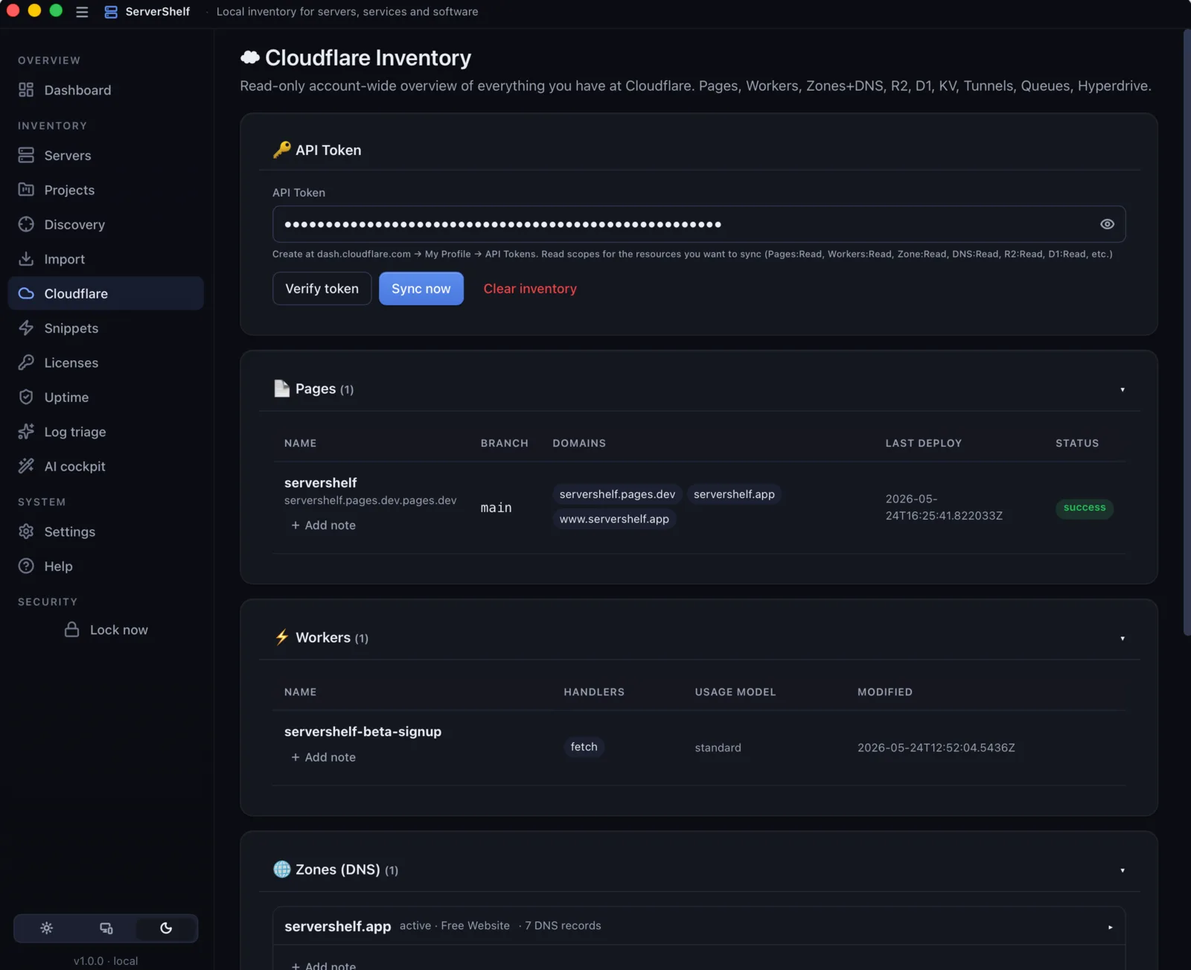Collapse the Pages section arrow

coord(1123,389)
